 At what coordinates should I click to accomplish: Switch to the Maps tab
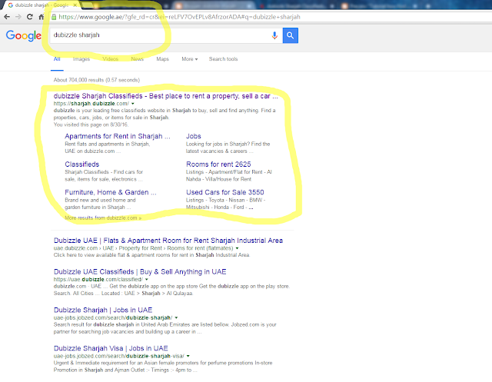click(162, 59)
